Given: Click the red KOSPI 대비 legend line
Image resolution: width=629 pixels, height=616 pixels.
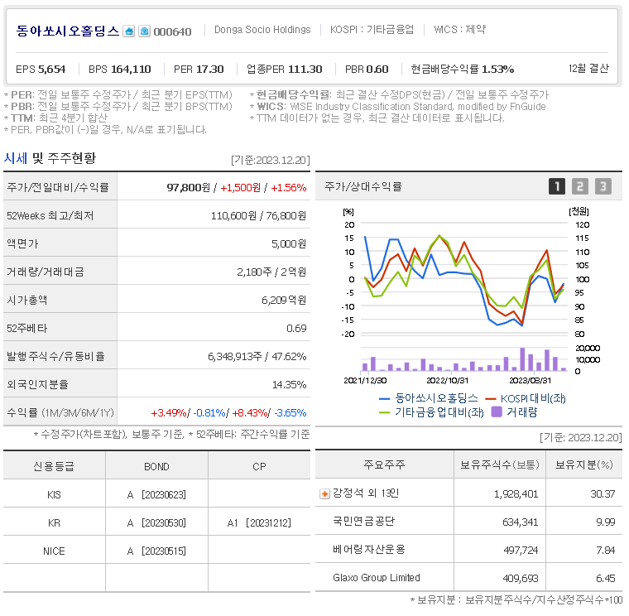Looking at the screenshot, I should [491, 399].
